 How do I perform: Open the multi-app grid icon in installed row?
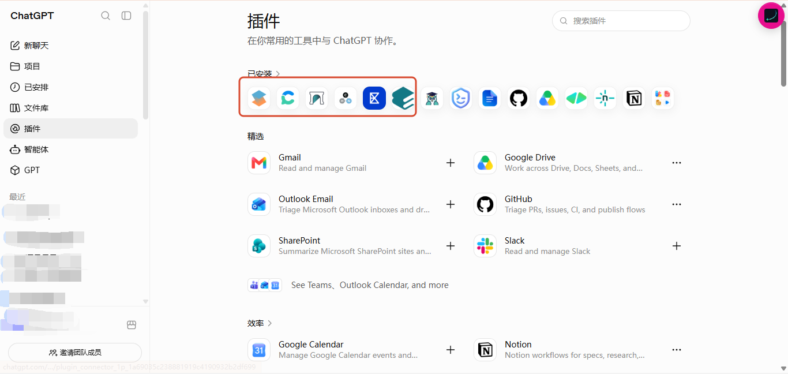point(663,98)
